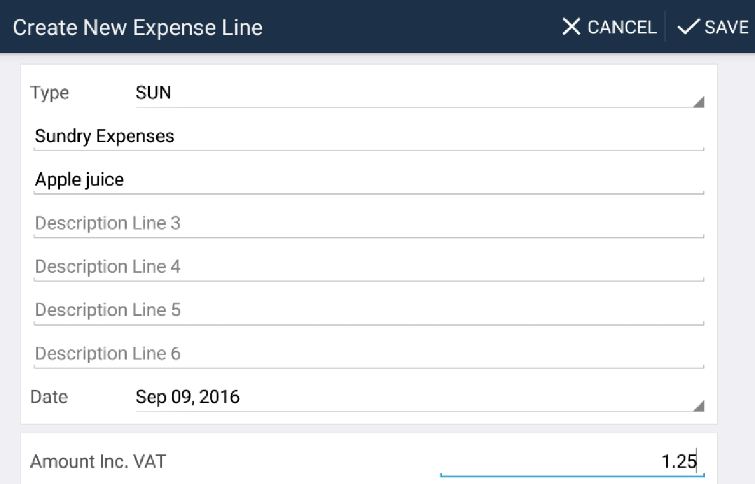Click the Save checkmark icon
Viewport: 755px width, 484px height.
pos(688,27)
